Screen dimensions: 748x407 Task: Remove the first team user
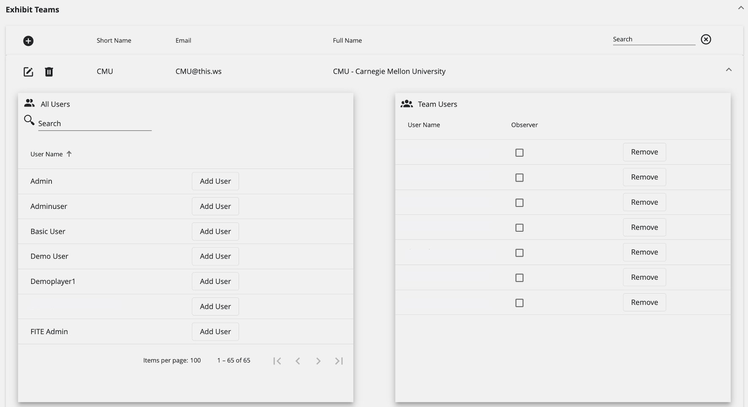click(x=644, y=152)
